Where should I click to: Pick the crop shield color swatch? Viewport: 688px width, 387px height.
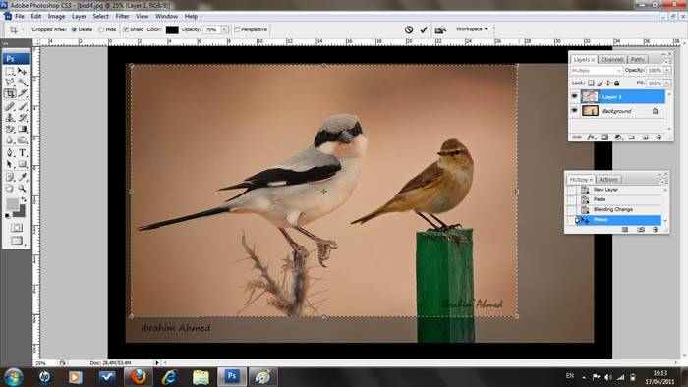172,29
